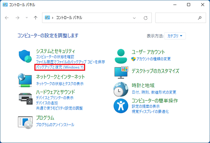Maximize the Control Panel window
210x143 pixels.
point(189,5)
